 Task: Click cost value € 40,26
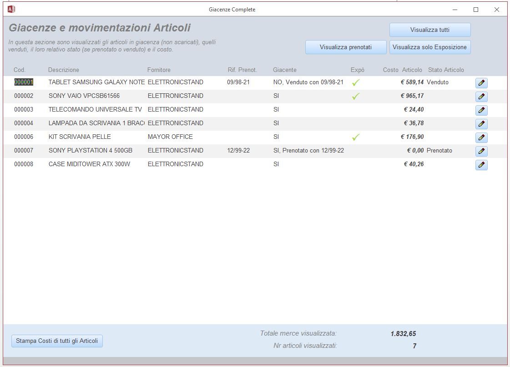[414, 164]
